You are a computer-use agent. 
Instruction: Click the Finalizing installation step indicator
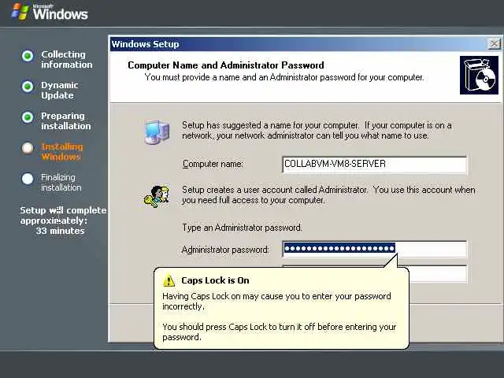28,179
